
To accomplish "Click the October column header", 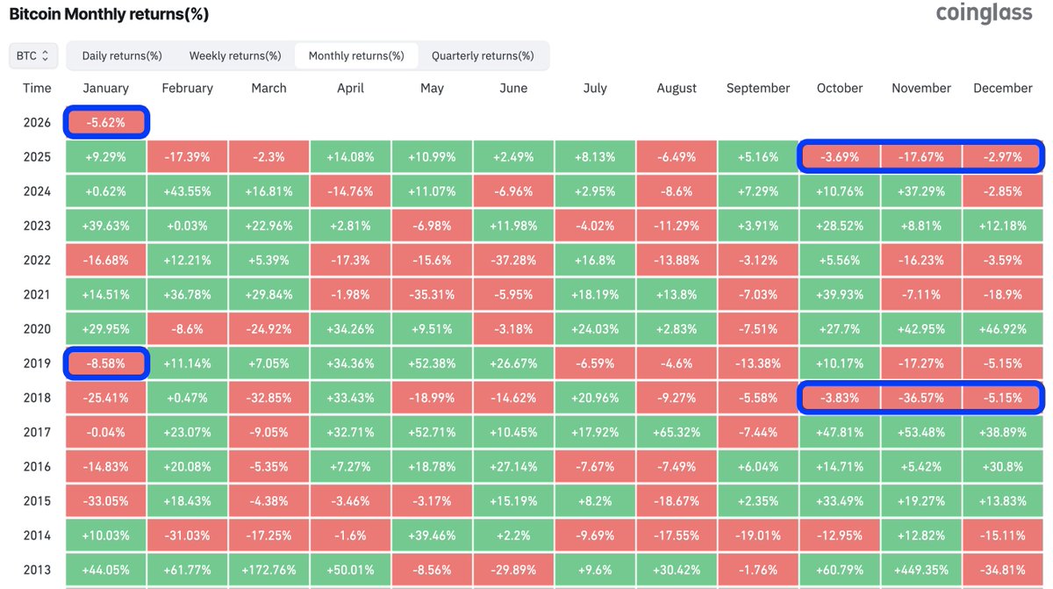I will pos(840,88).
